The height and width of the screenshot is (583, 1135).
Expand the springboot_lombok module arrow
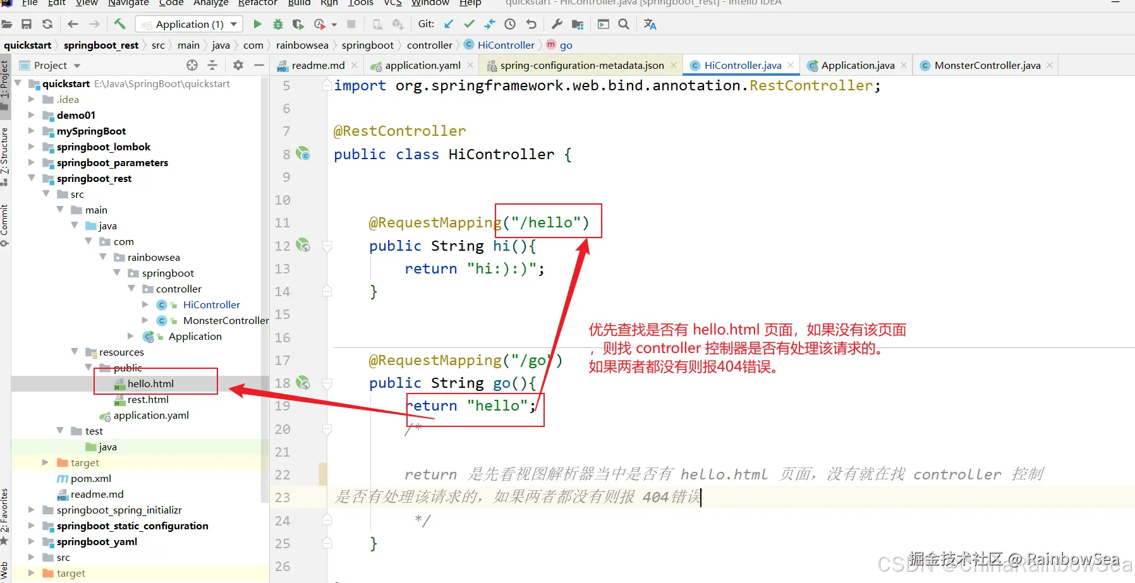point(31,147)
